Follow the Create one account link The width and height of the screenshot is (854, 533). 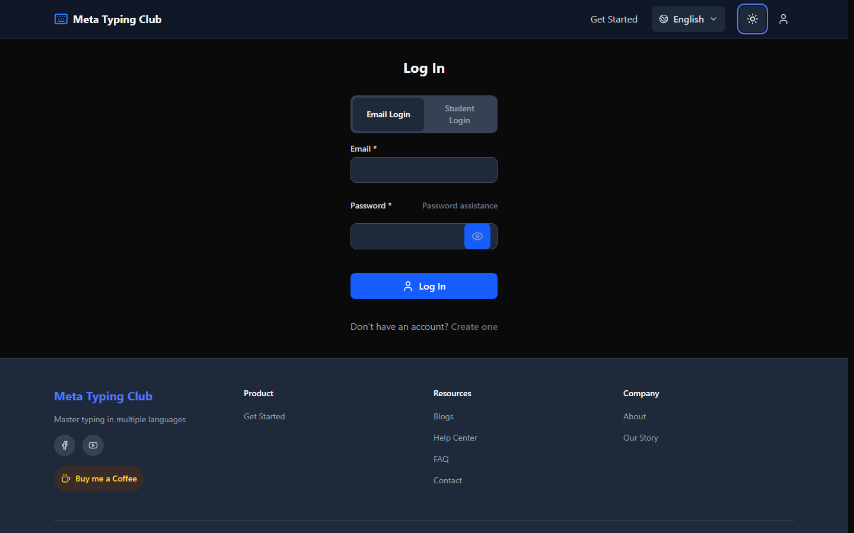click(474, 326)
